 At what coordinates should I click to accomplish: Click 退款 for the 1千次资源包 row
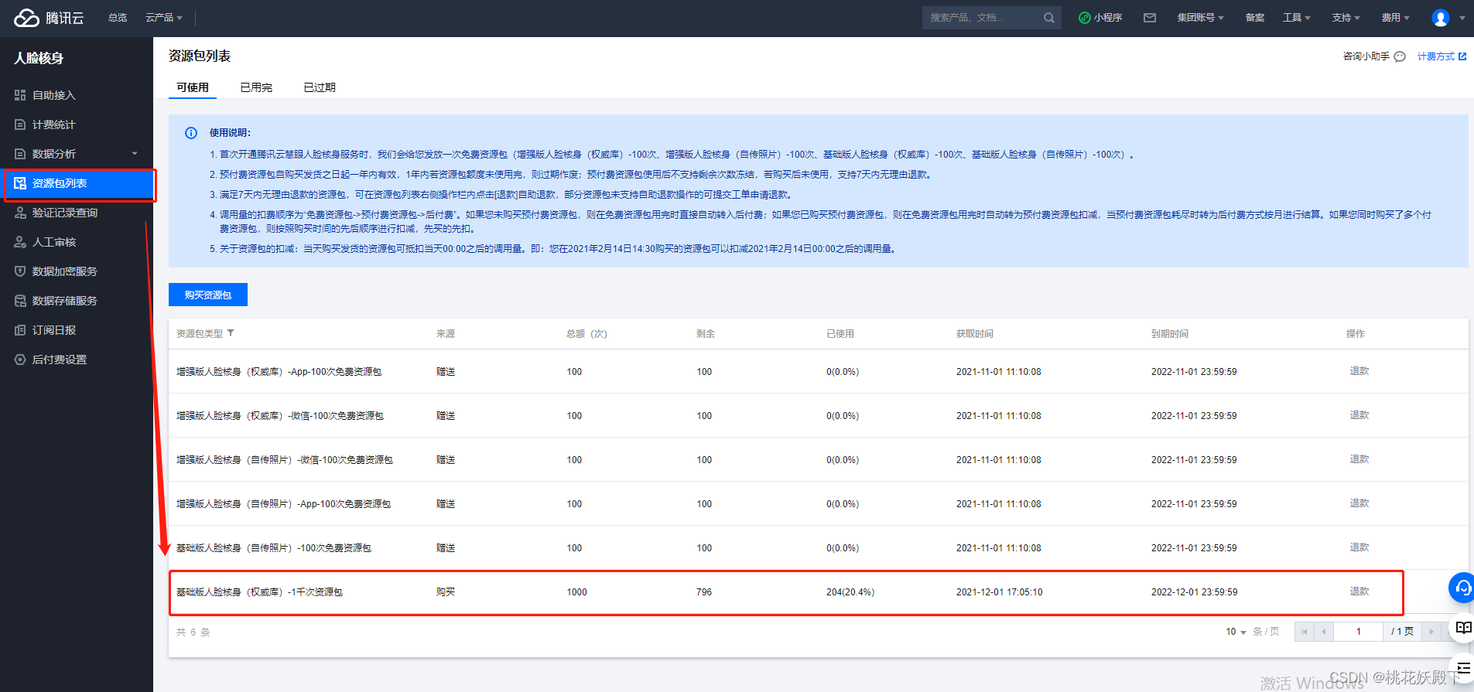[1359, 591]
